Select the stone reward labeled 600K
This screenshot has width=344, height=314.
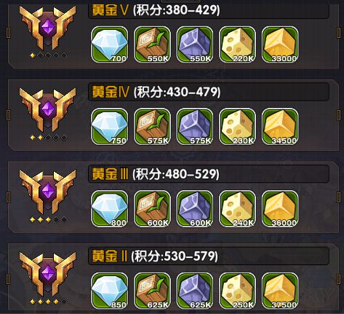click(x=195, y=208)
